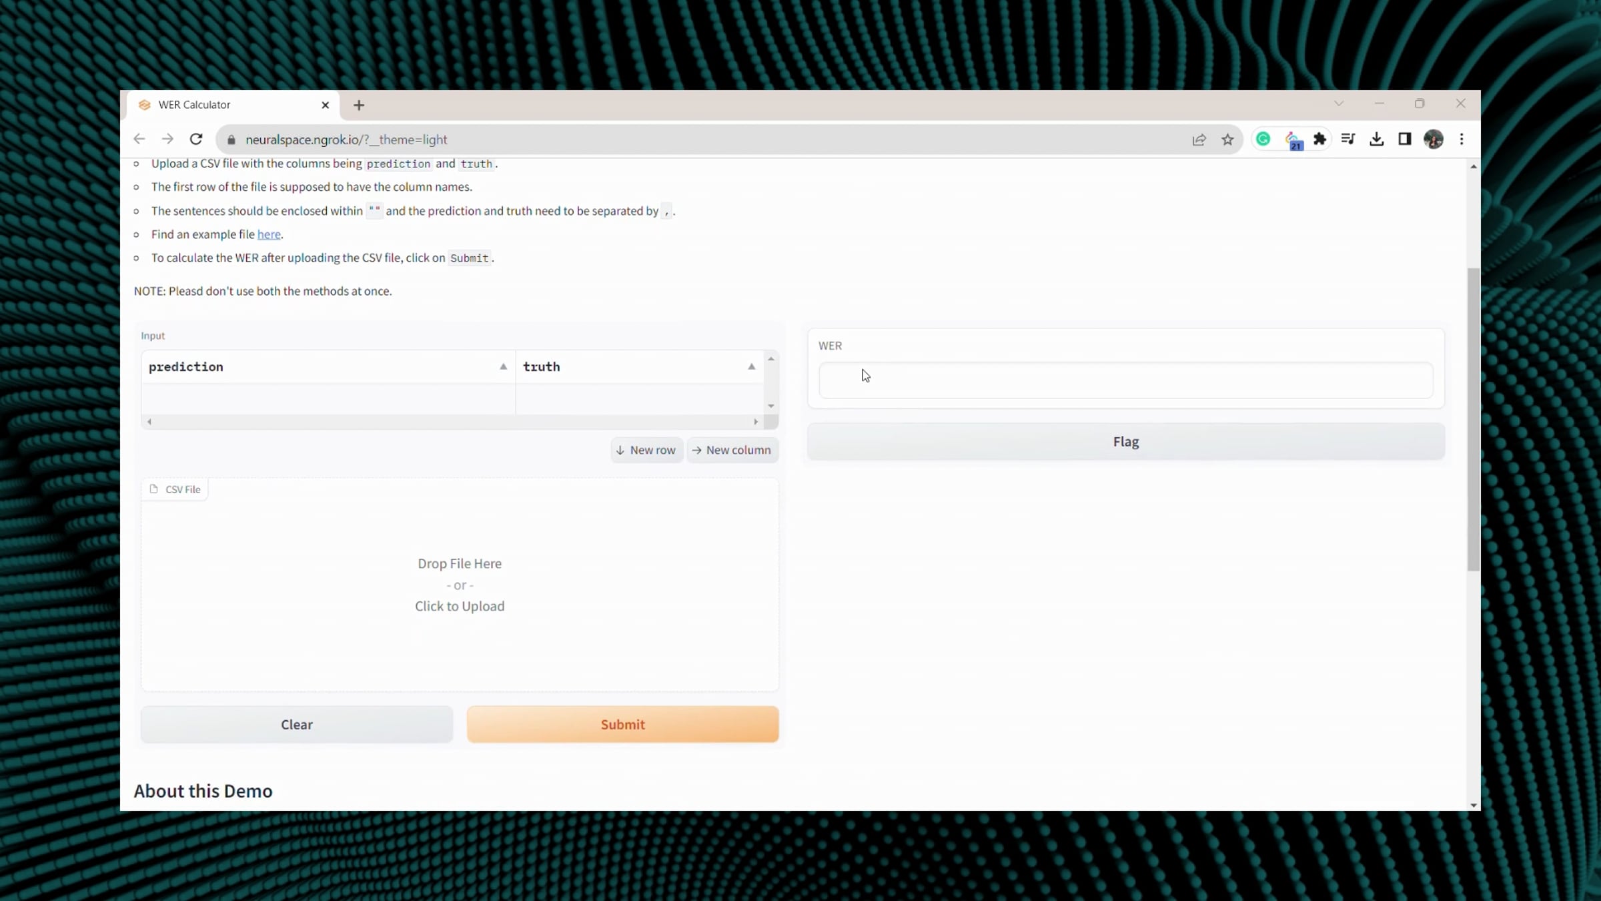This screenshot has width=1601, height=901.
Task: Sort the prediction column using its arrow
Action: click(x=503, y=366)
